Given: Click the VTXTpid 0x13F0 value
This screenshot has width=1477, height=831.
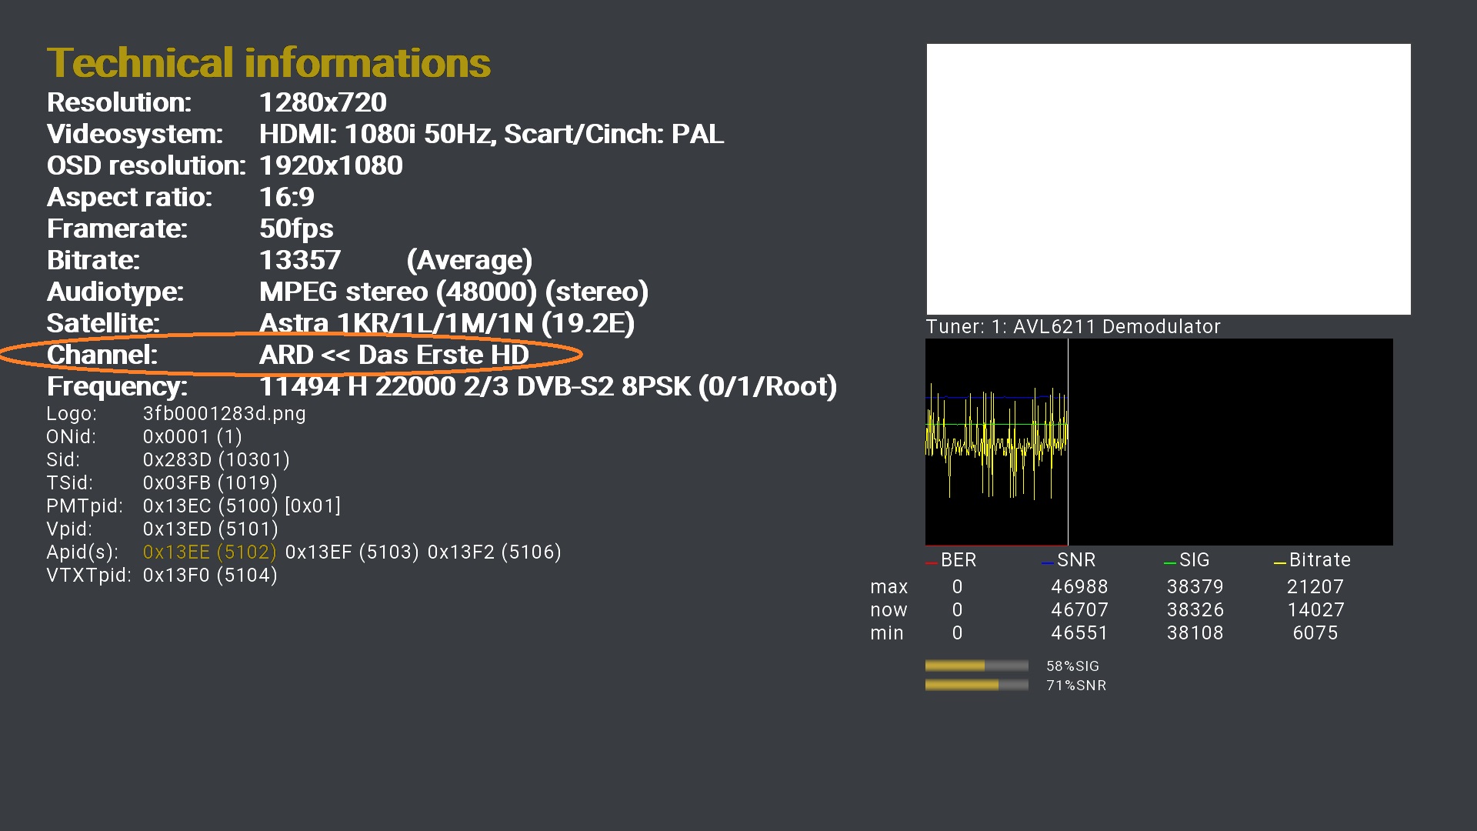Looking at the screenshot, I should 209,576.
